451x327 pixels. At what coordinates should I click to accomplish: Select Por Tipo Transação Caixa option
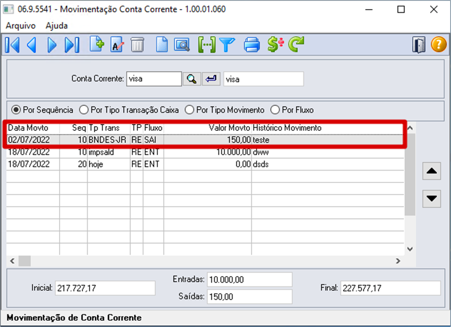[129, 110]
